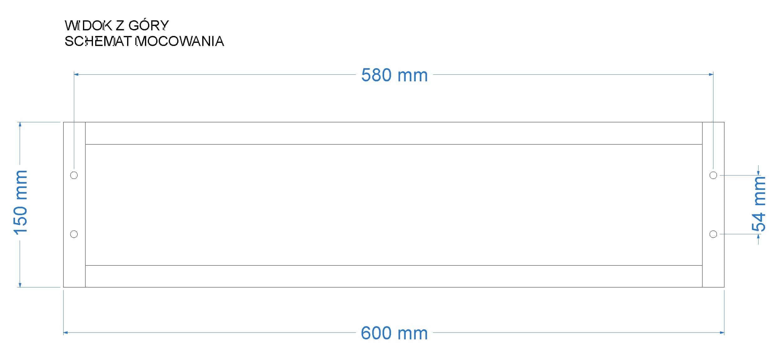Click the vertical 150 mm dimension label
782x360 pixels.
(21, 202)
